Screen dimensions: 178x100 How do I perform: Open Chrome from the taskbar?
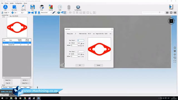pos(25,98)
